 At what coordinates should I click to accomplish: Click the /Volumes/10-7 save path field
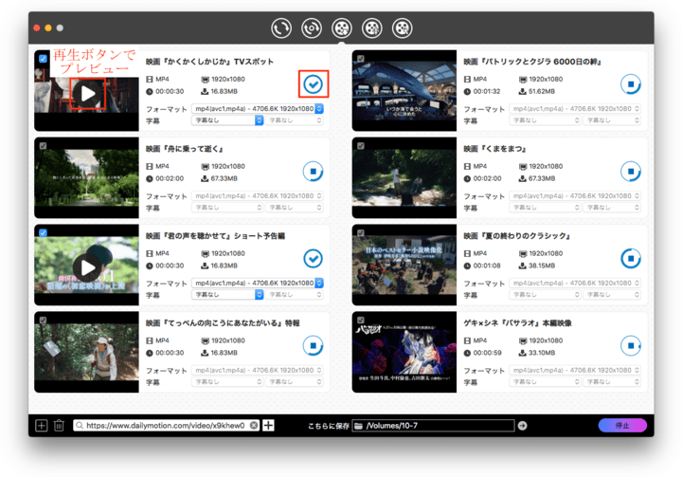pyautogui.click(x=433, y=426)
